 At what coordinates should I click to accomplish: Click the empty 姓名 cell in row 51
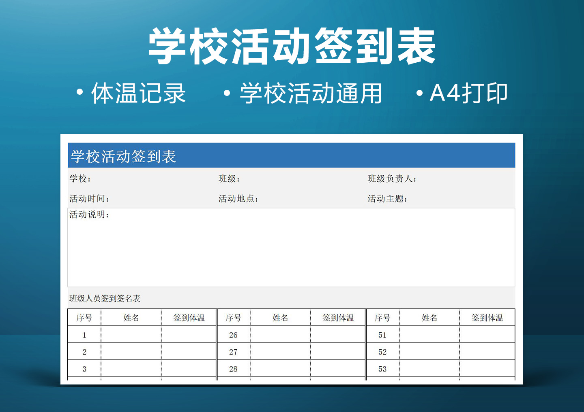(429, 335)
